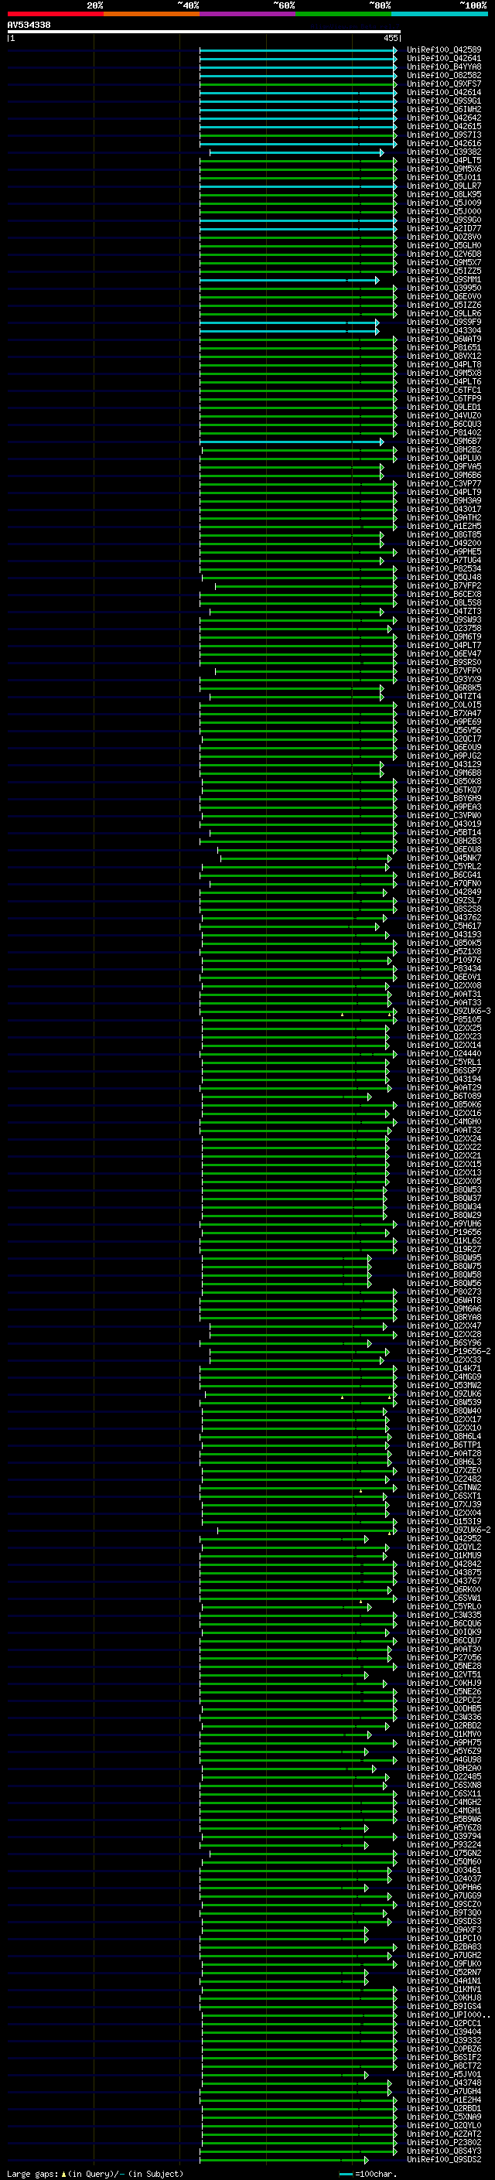Open hit UniRef100_A5JV01
The height and width of the screenshot is (2180, 495).
pos(443,2074)
